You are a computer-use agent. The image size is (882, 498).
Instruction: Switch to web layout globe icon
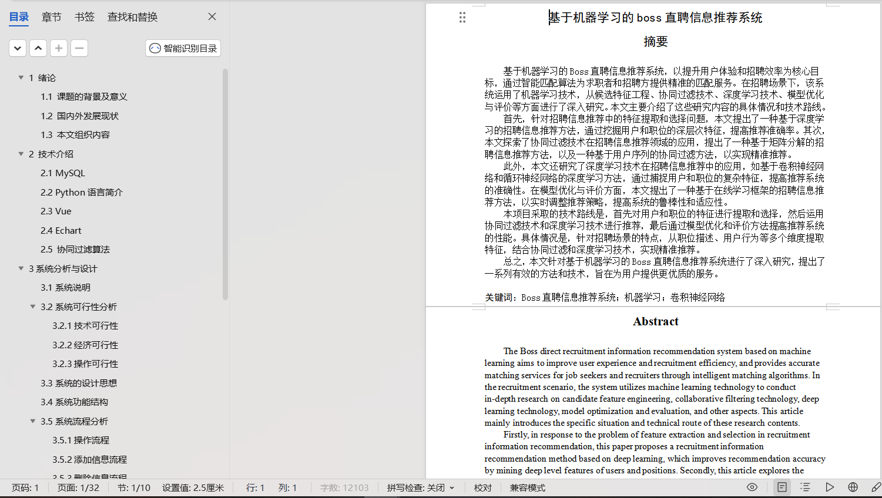[x=853, y=487]
